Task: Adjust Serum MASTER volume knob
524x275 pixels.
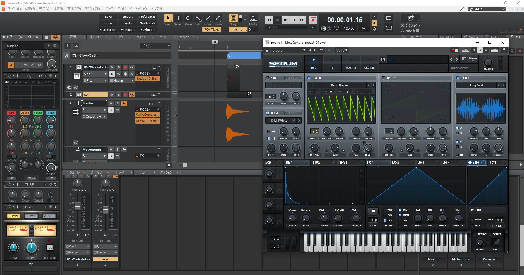Action: [488, 62]
